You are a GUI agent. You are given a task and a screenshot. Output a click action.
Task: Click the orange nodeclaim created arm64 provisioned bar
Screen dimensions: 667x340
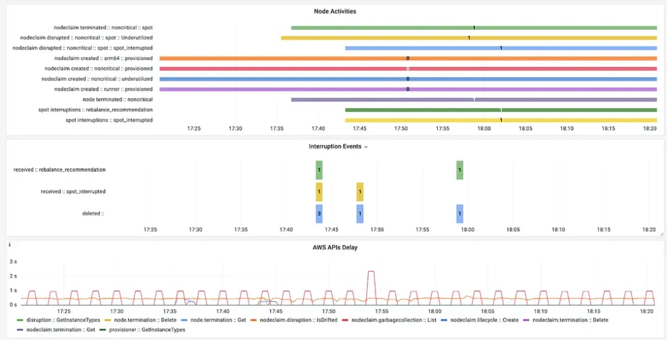click(x=408, y=58)
